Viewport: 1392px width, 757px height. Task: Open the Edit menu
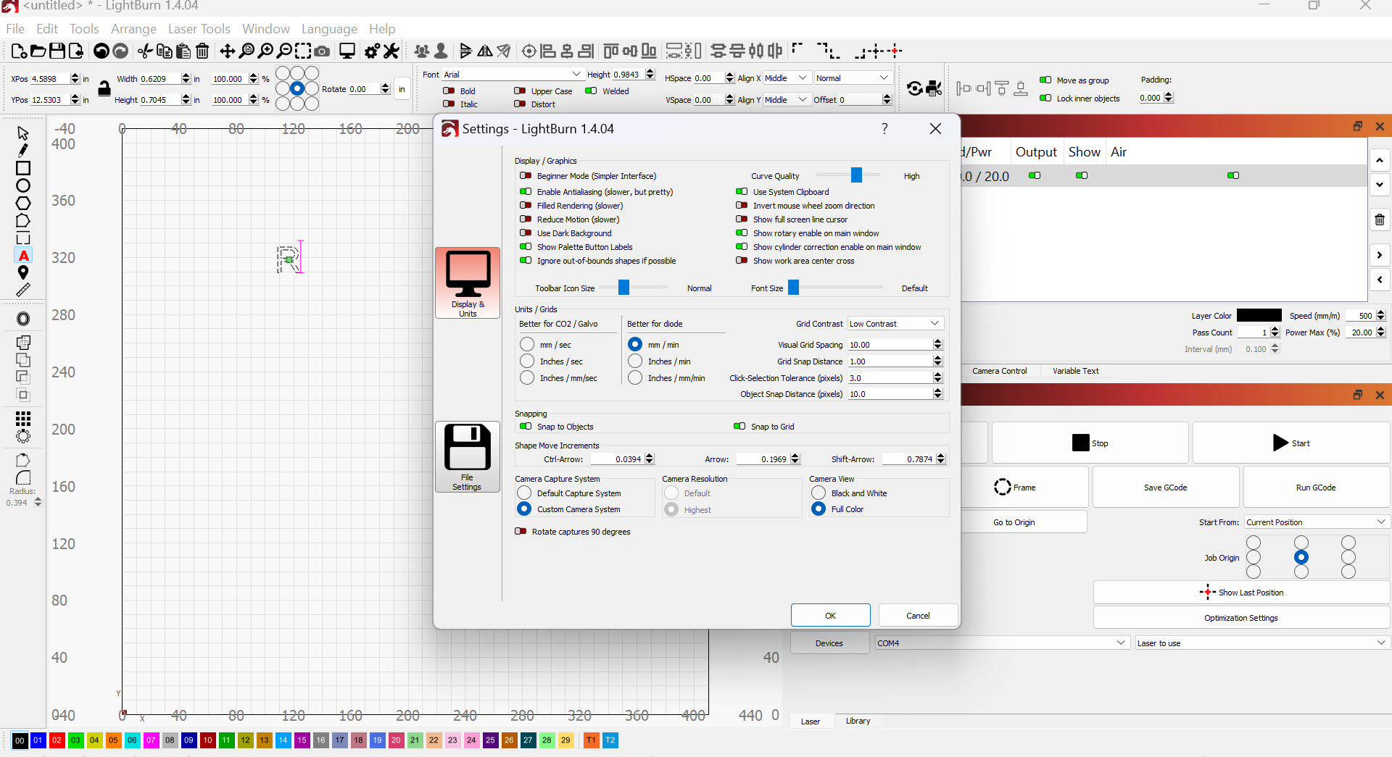pos(47,29)
